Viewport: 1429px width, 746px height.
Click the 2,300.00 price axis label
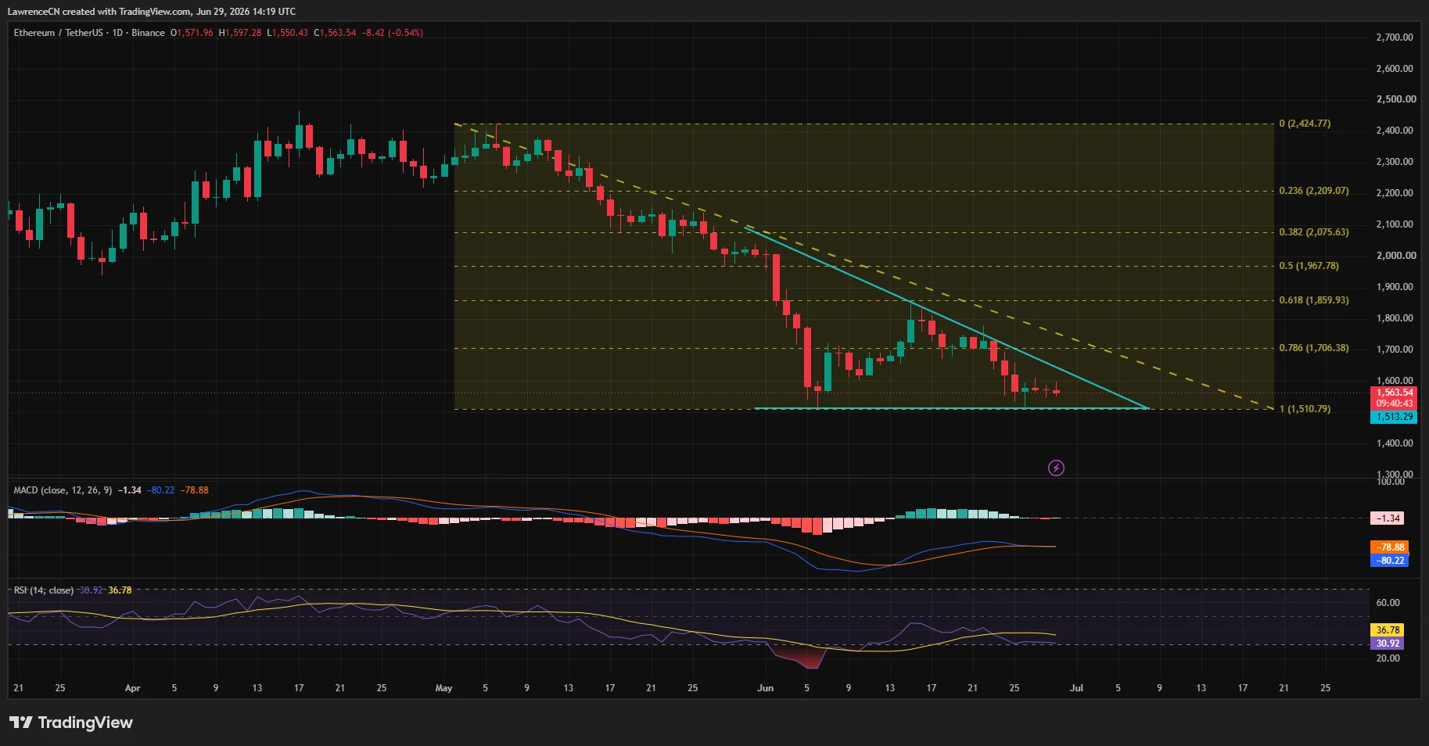(x=1395, y=162)
